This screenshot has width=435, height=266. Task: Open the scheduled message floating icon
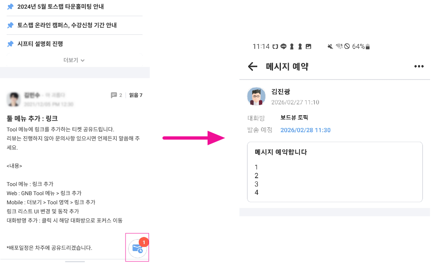coord(137,249)
